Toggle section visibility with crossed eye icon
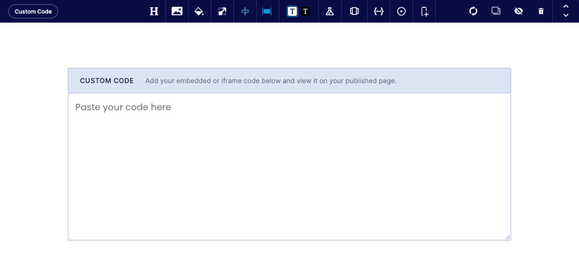Screen dimensions: 579x255 tap(518, 11)
